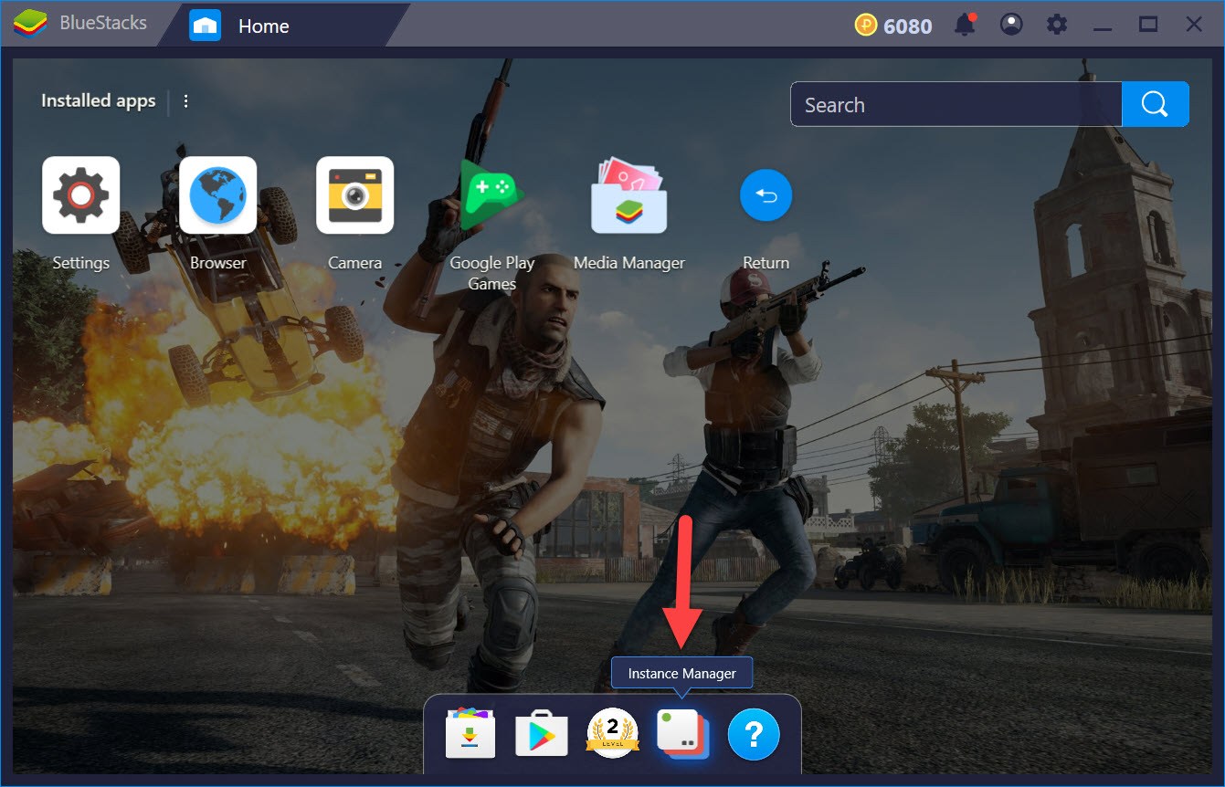The width and height of the screenshot is (1225, 787).
Task: Open Google Play Store from dock
Action: (541, 734)
